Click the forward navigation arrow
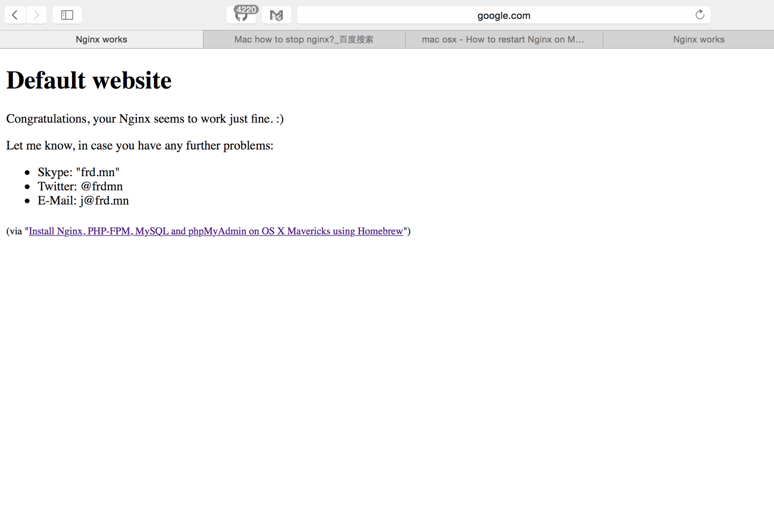 click(x=36, y=15)
